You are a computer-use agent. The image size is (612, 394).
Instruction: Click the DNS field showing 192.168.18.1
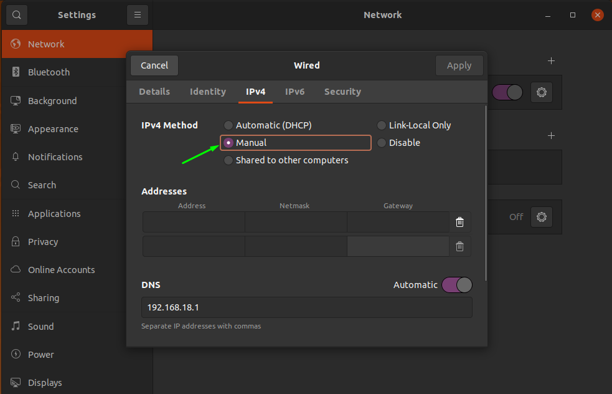(x=307, y=307)
